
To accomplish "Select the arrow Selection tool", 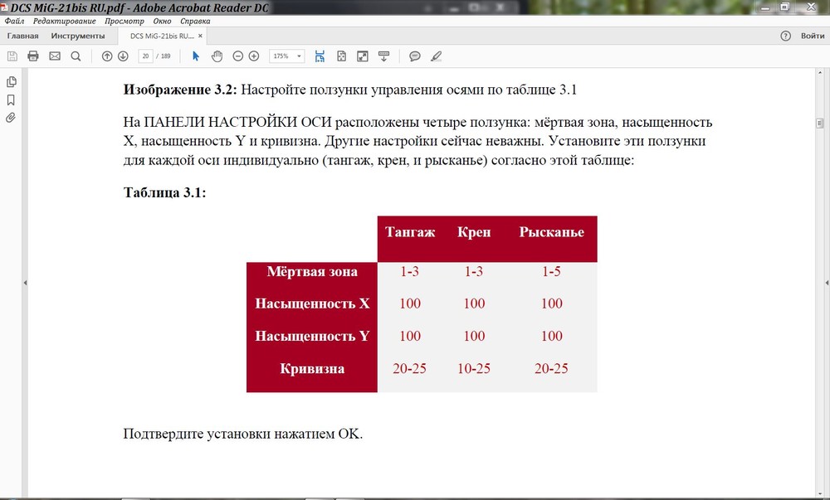I will (196, 56).
